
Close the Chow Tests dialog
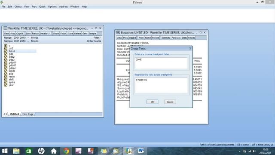[190, 49]
